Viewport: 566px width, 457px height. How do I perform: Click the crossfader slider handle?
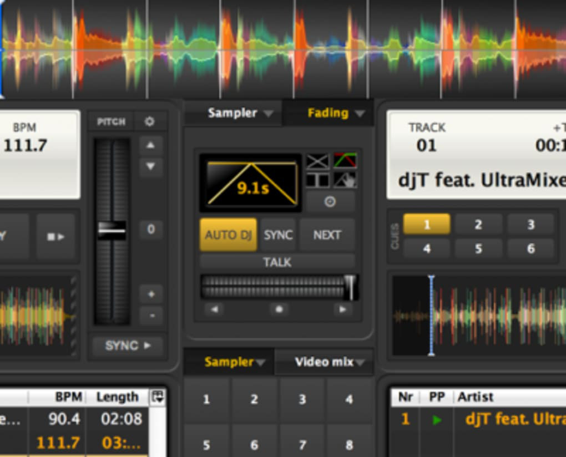[350, 287]
